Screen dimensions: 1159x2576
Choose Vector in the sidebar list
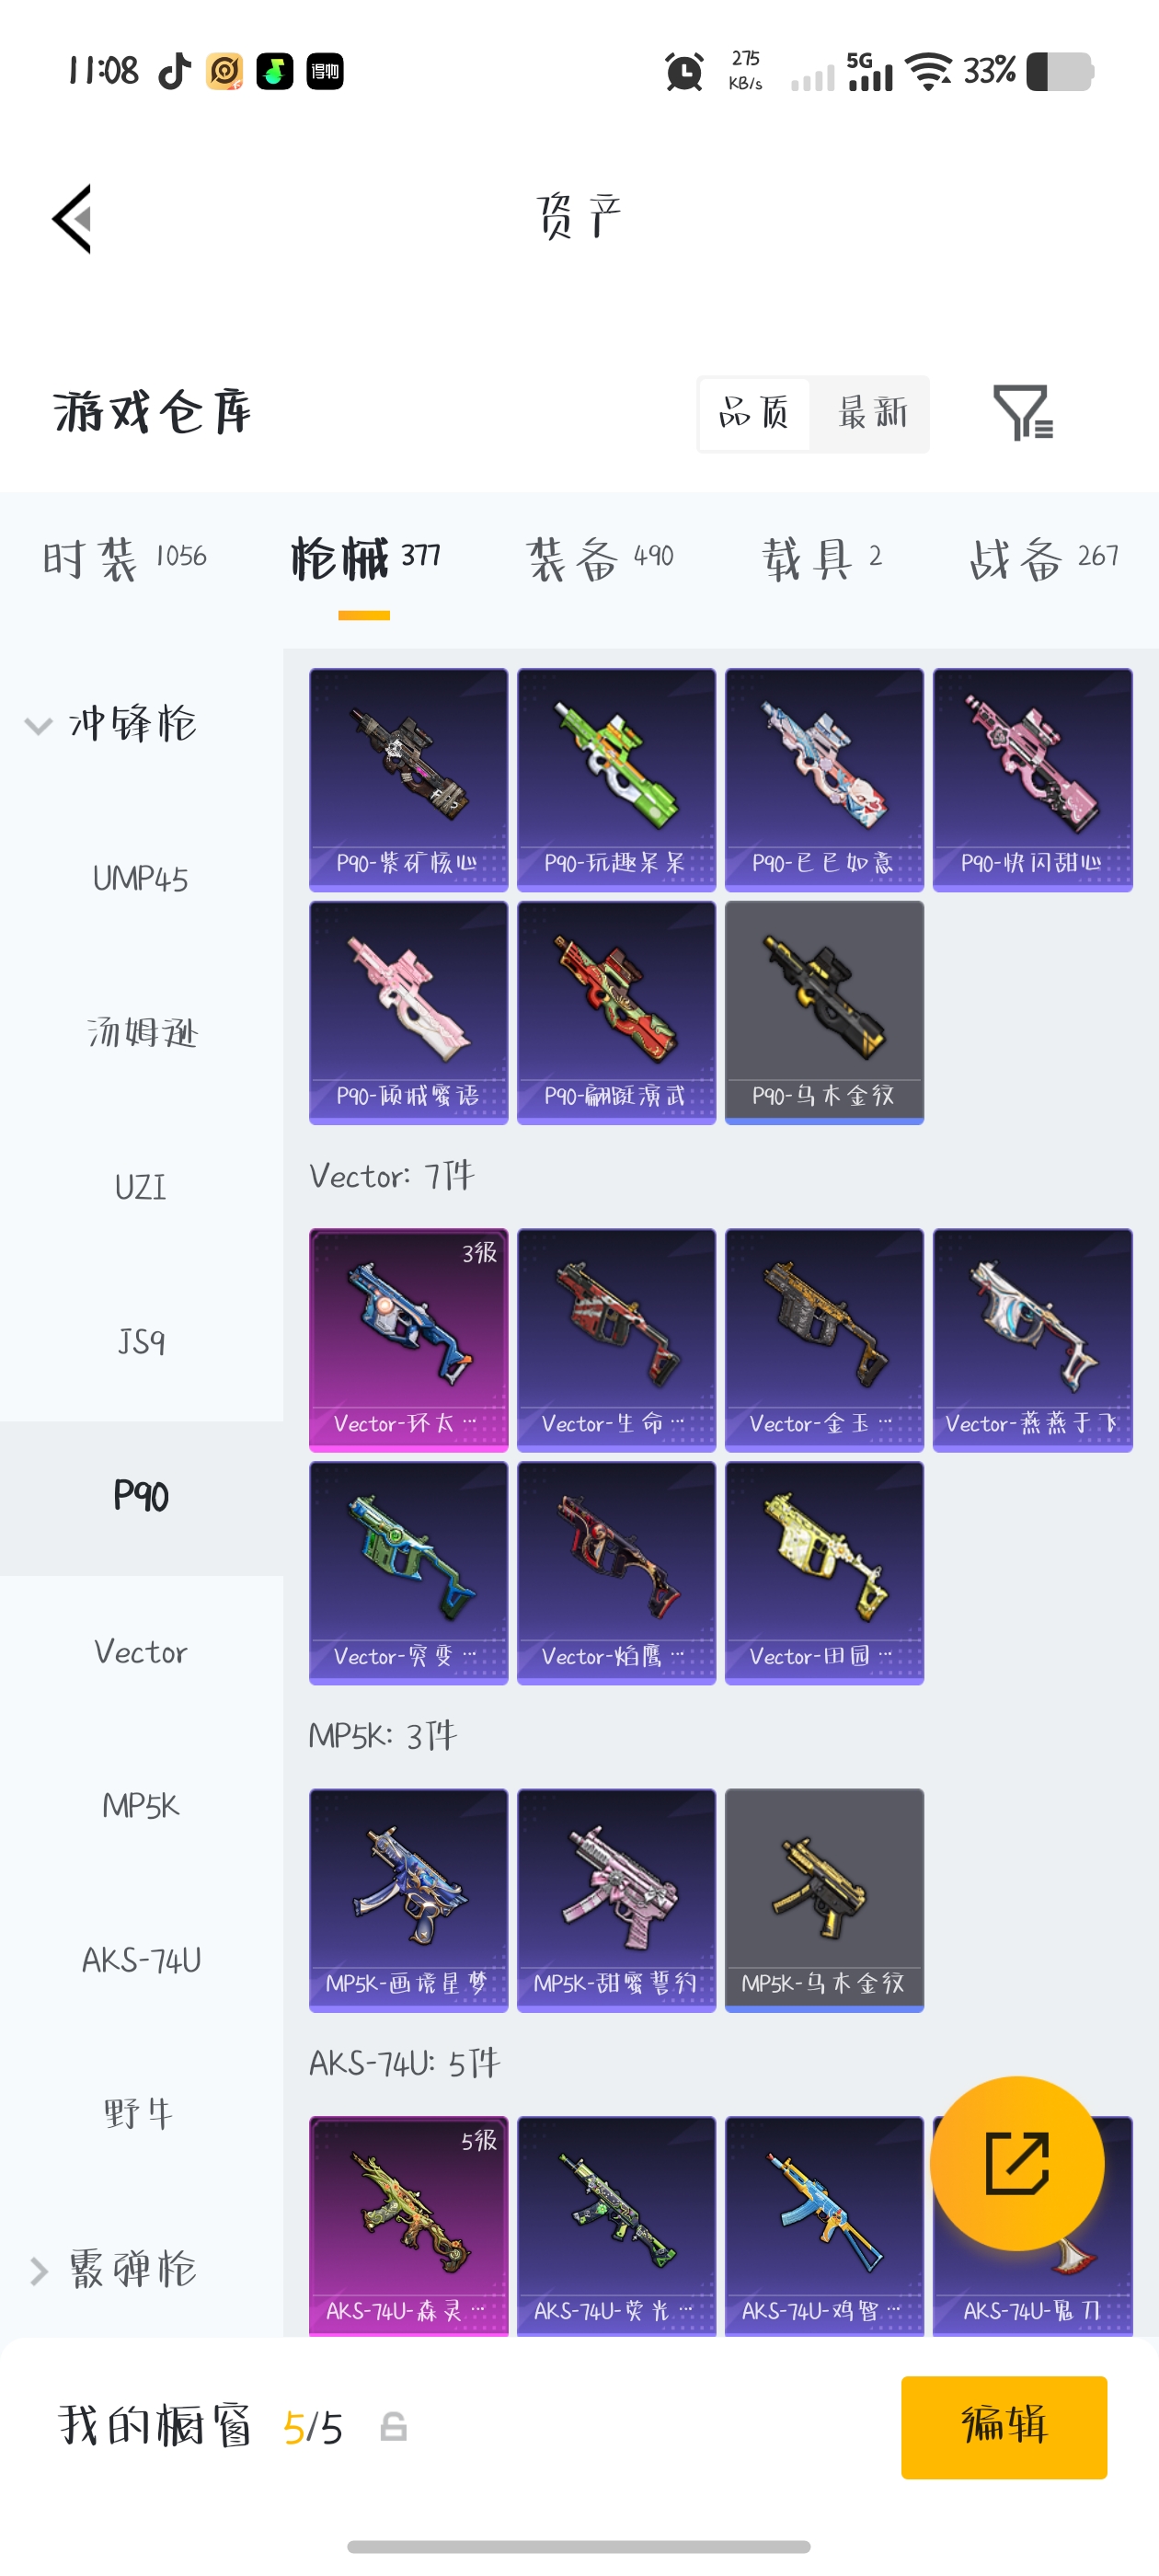coord(141,1651)
